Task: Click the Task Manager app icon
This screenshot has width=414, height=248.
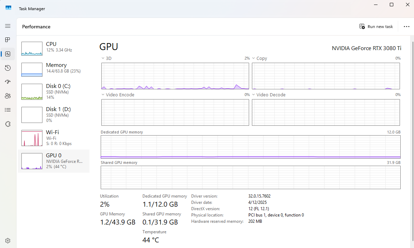Action: click(8, 8)
